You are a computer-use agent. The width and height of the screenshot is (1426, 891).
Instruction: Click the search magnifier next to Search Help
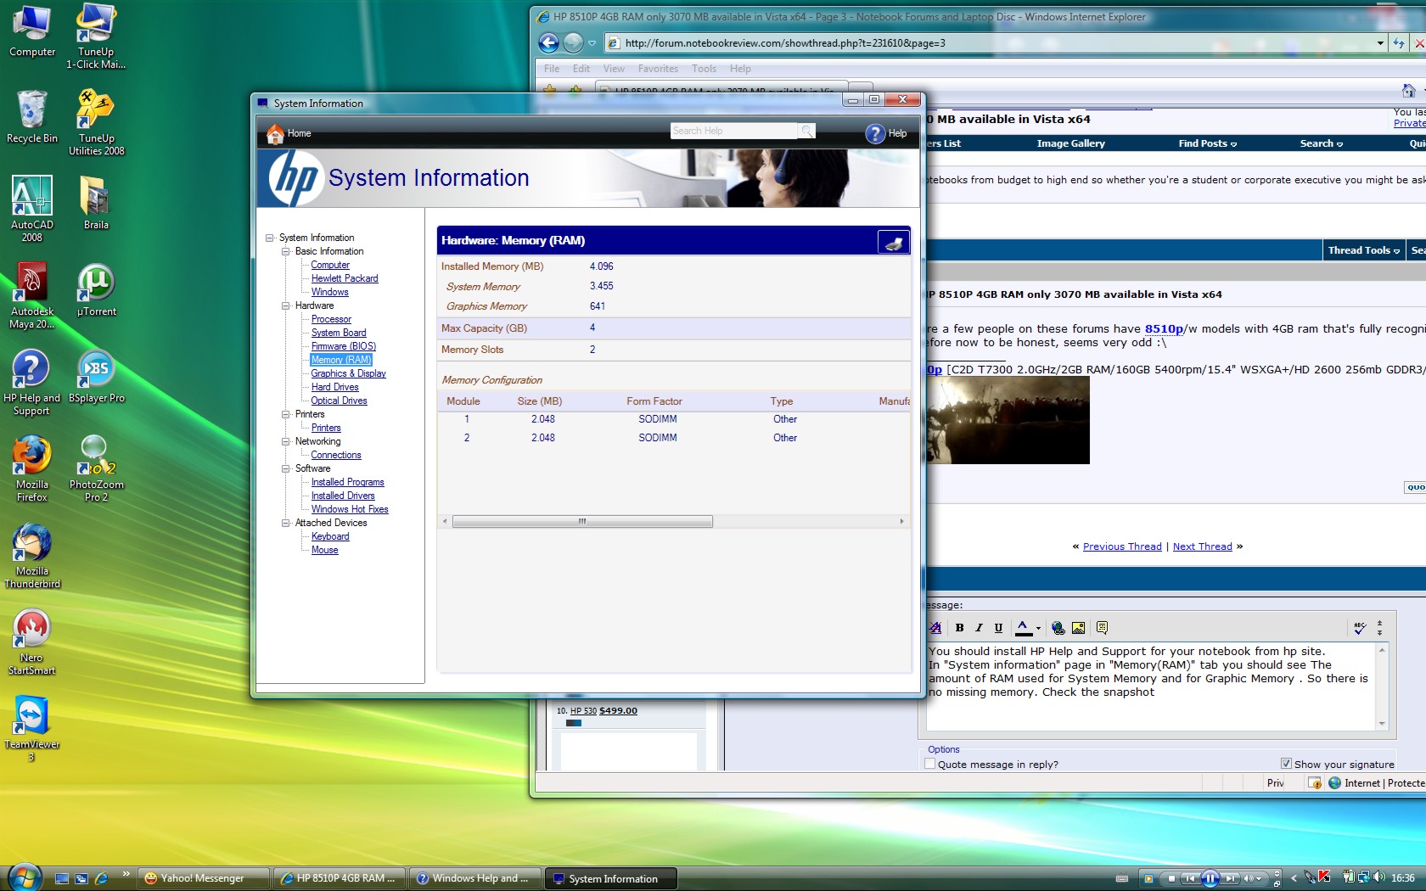806,131
